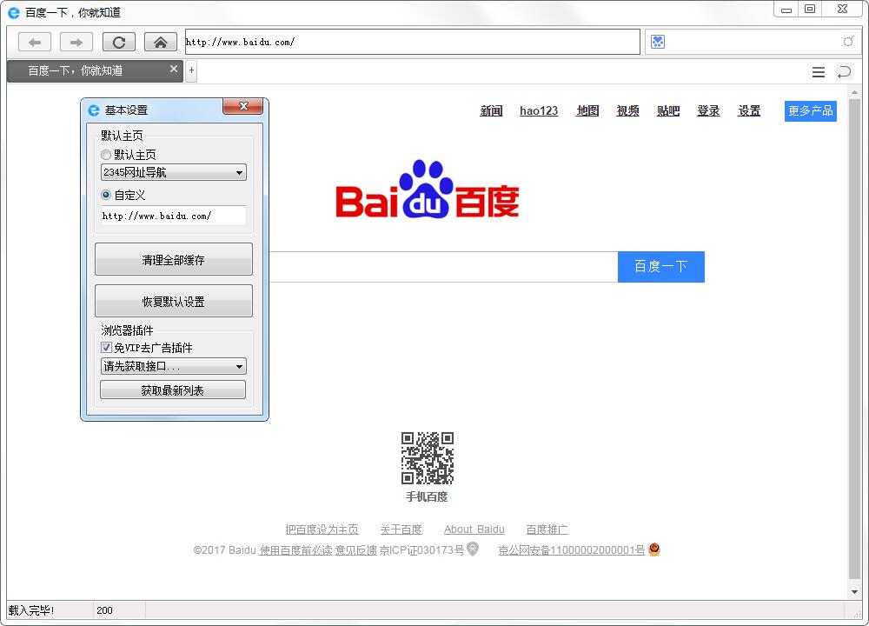Open the 地图 link
Viewport: 869px width, 626px height.
(x=587, y=111)
